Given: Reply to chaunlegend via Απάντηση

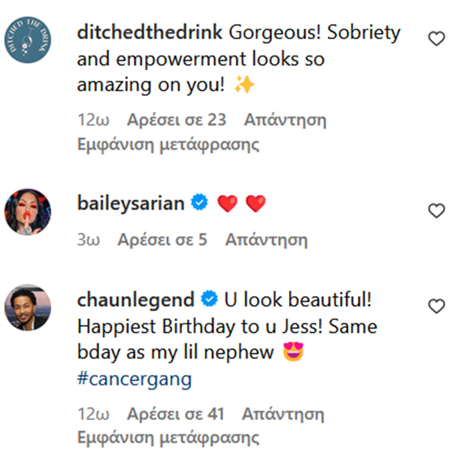Looking at the screenshot, I should [x=283, y=413].
